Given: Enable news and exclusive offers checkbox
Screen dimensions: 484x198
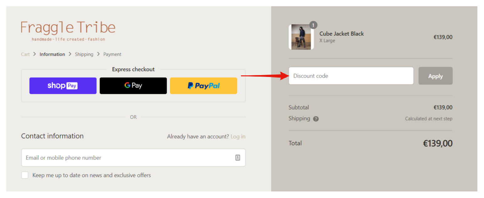Looking at the screenshot, I should tap(25, 175).
